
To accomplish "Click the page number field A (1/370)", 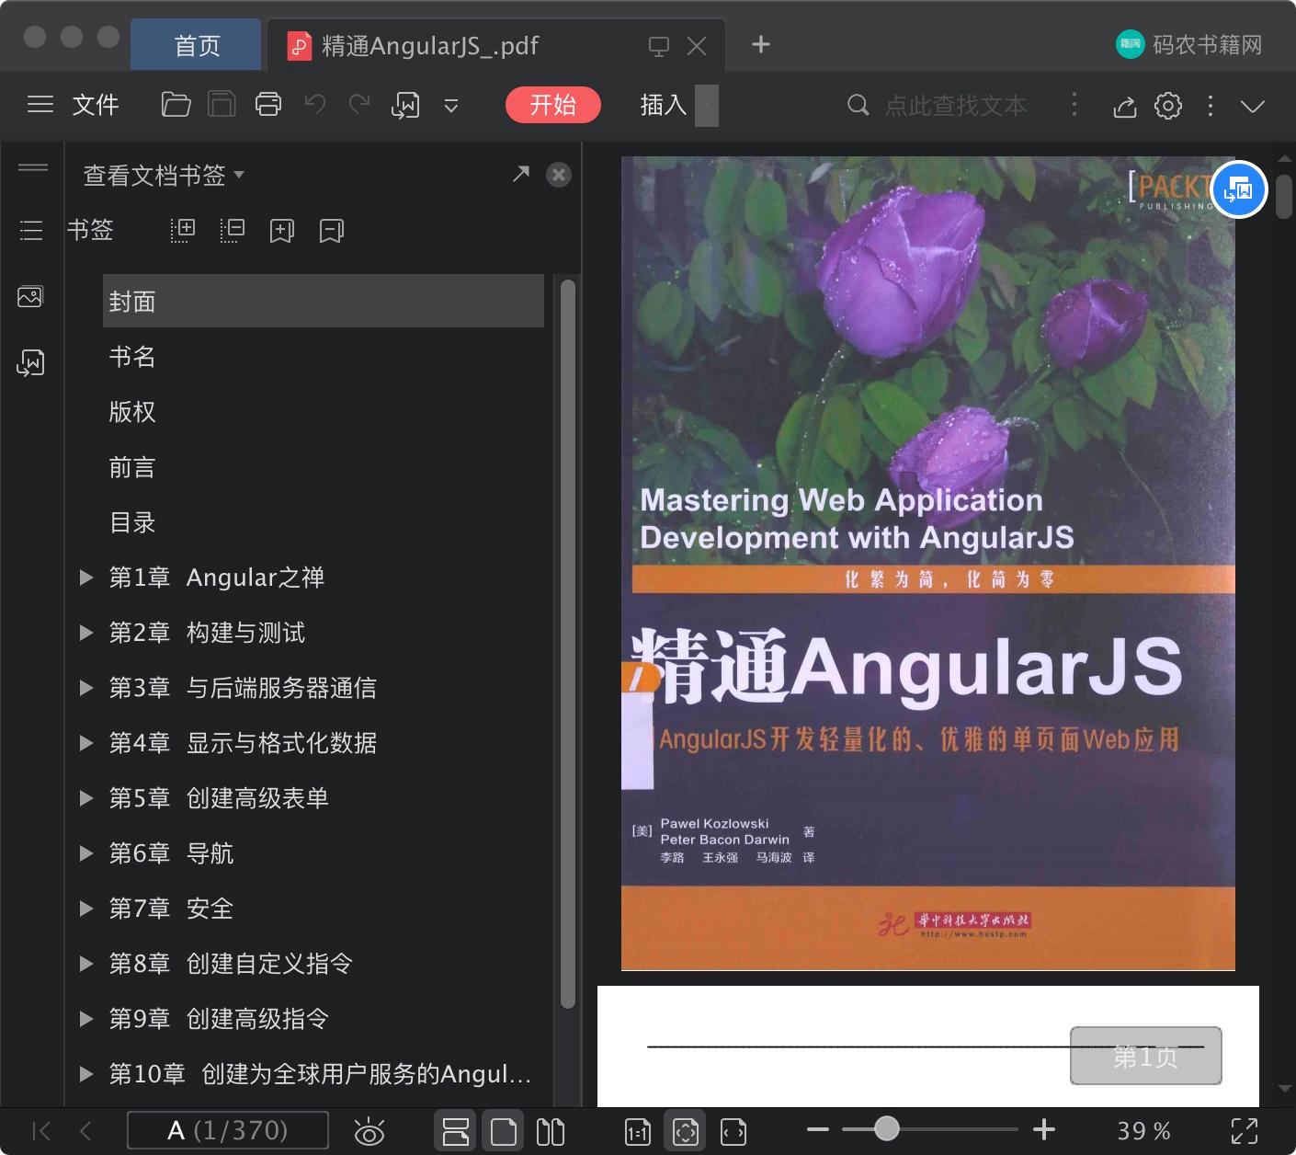I will click(x=228, y=1130).
